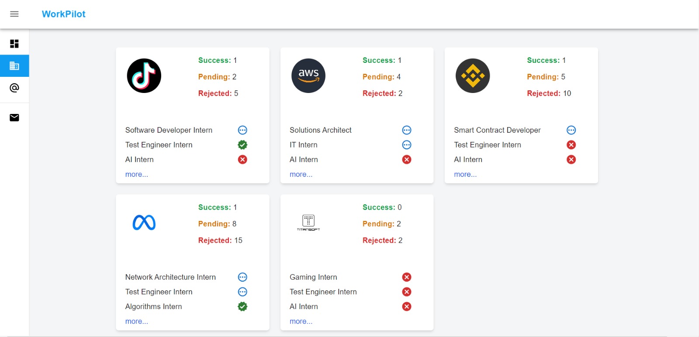Image resolution: width=699 pixels, height=337 pixels.
Task: Select Binance AI Intern position
Action: [x=468, y=159]
